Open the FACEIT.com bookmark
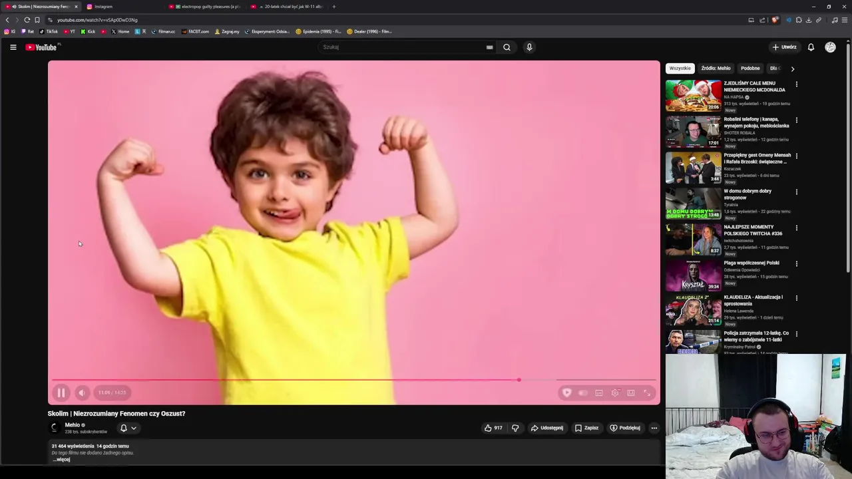Screen dimensions: 852x479 click(195, 31)
